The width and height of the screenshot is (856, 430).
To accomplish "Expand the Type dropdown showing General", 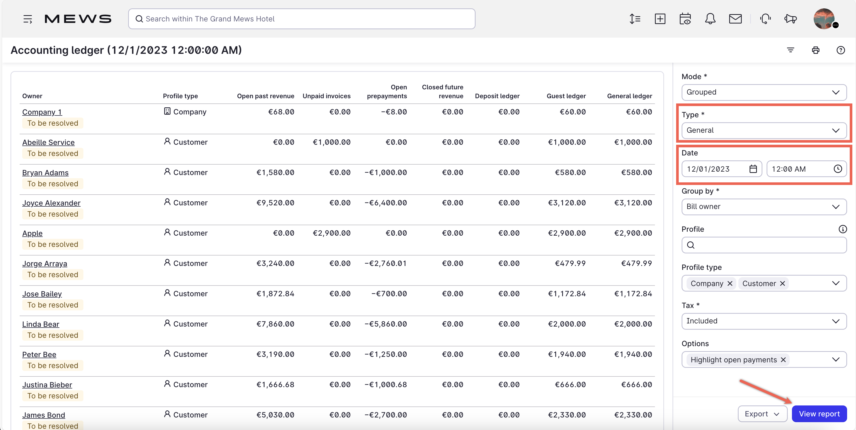I will click(764, 131).
